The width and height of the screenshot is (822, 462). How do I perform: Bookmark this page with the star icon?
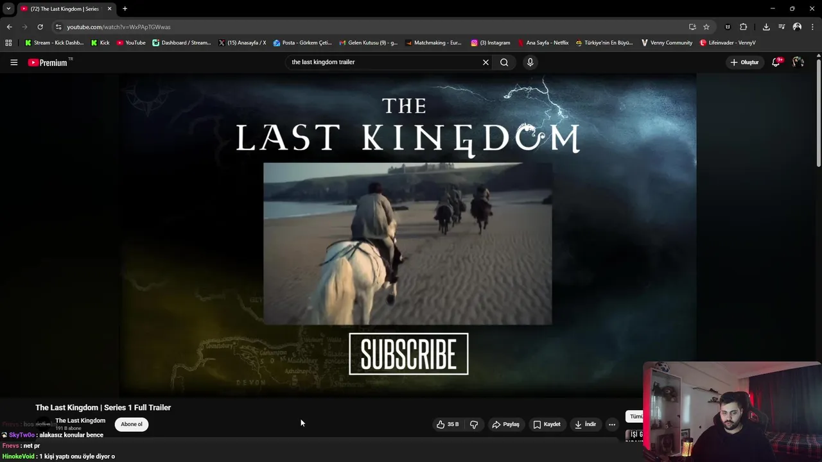pos(706,27)
